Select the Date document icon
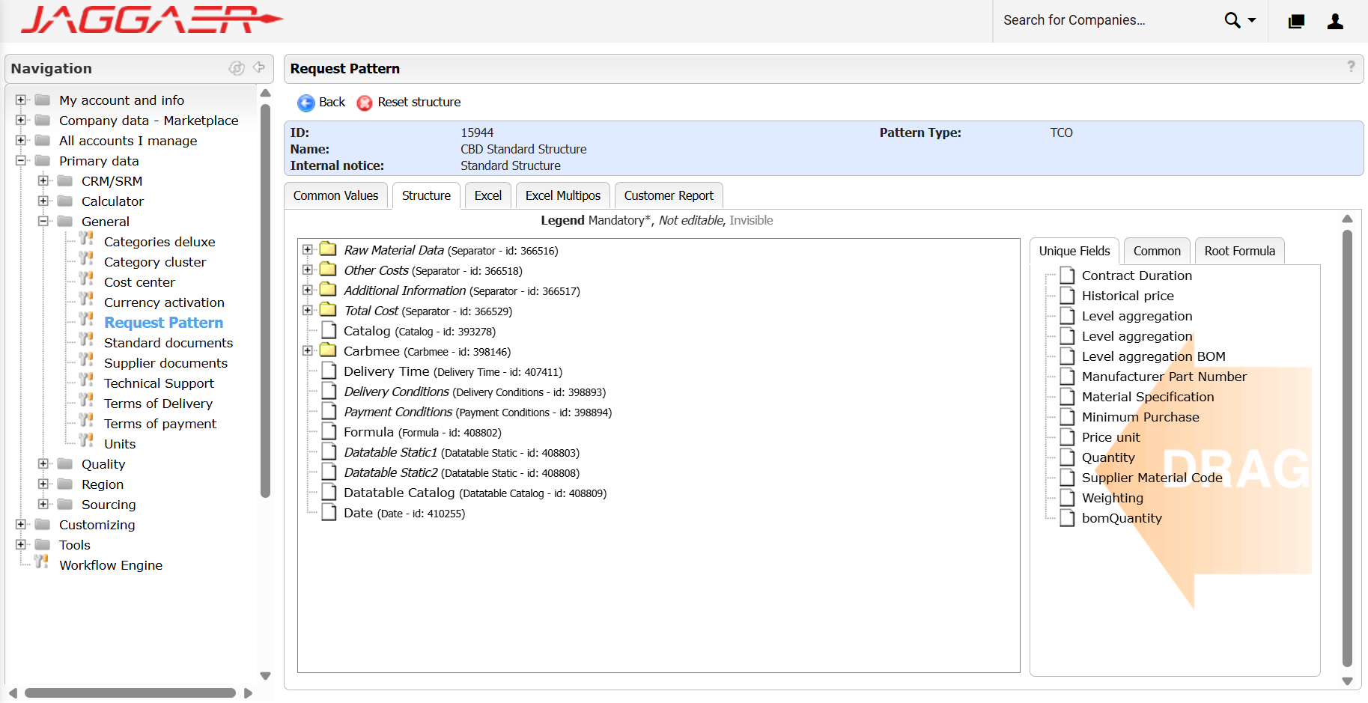The width and height of the screenshot is (1368, 703). pos(329,512)
